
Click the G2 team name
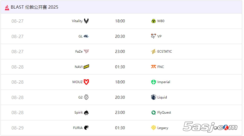coord(80,97)
